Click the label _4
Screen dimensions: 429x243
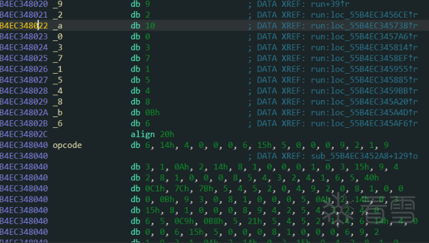tap(58, 91)
